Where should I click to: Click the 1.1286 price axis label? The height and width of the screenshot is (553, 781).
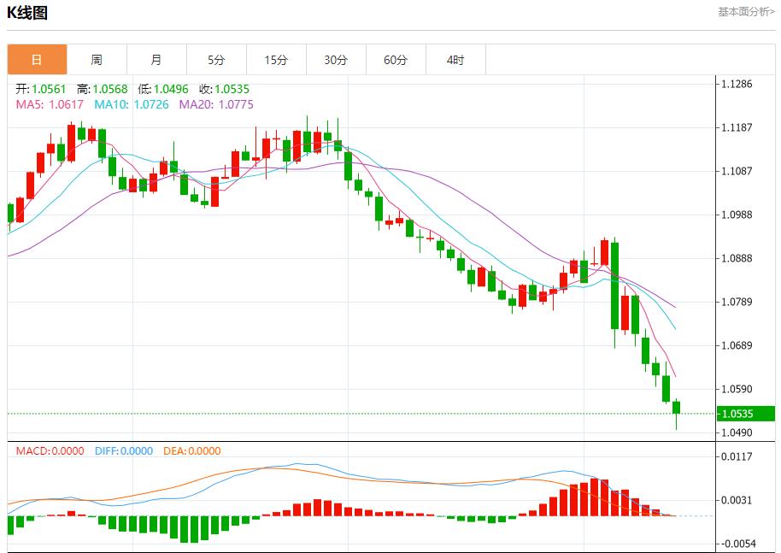[737, 84]
